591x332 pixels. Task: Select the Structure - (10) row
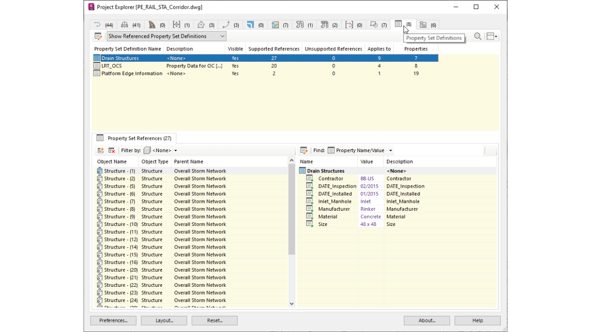(191, 224)
